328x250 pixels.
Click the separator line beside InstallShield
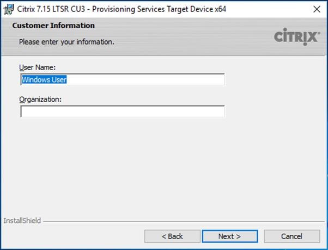coord(184,221)
